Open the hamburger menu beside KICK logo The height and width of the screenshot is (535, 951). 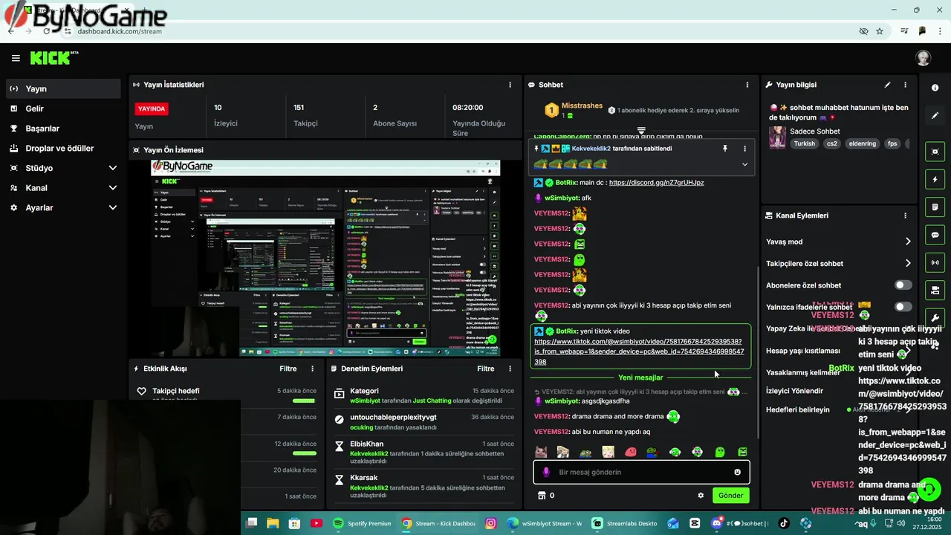click(16, 58)
